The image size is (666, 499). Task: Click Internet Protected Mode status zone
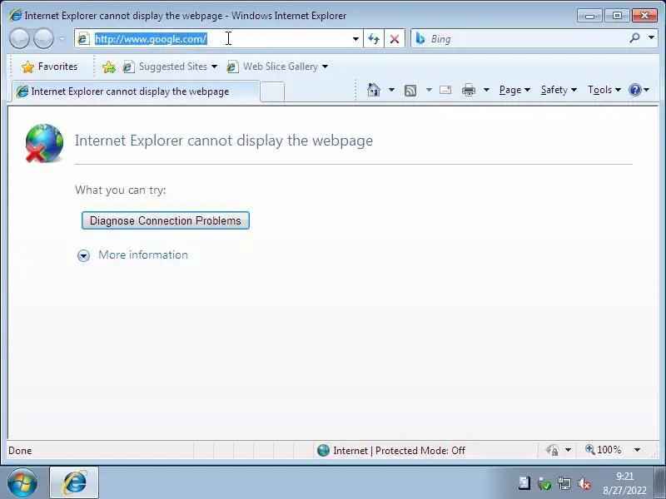tap(399, 451)
